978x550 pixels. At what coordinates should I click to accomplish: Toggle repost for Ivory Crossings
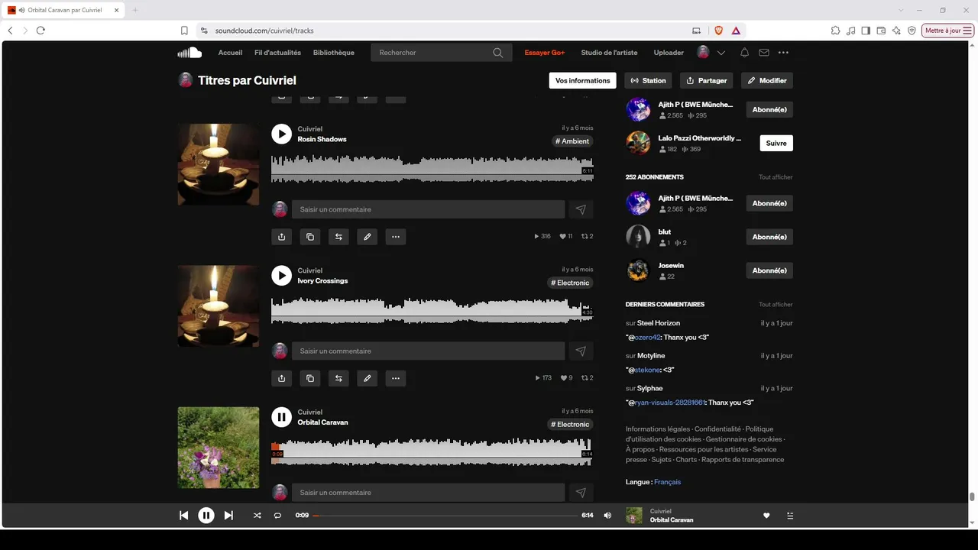tap(338, 378)
